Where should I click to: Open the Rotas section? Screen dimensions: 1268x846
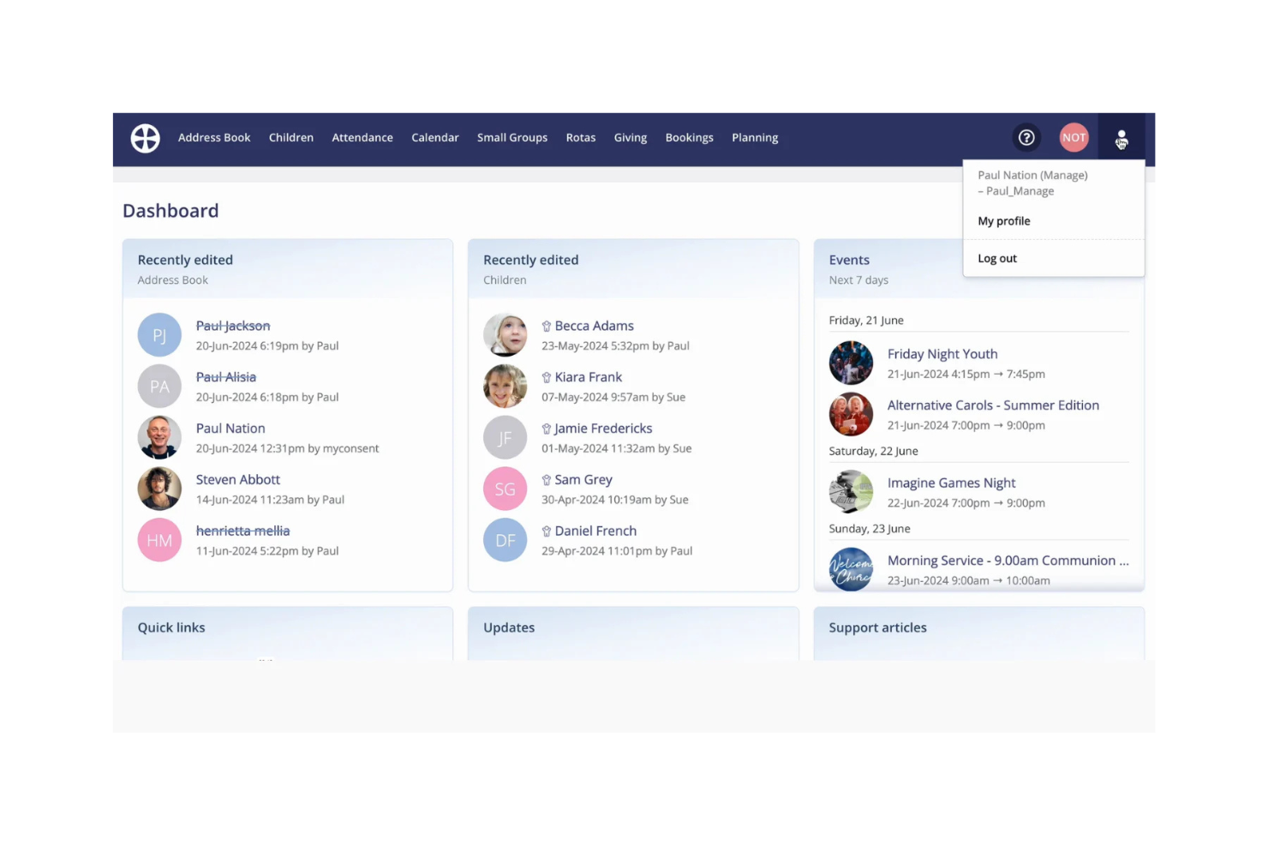click(581, 137)
